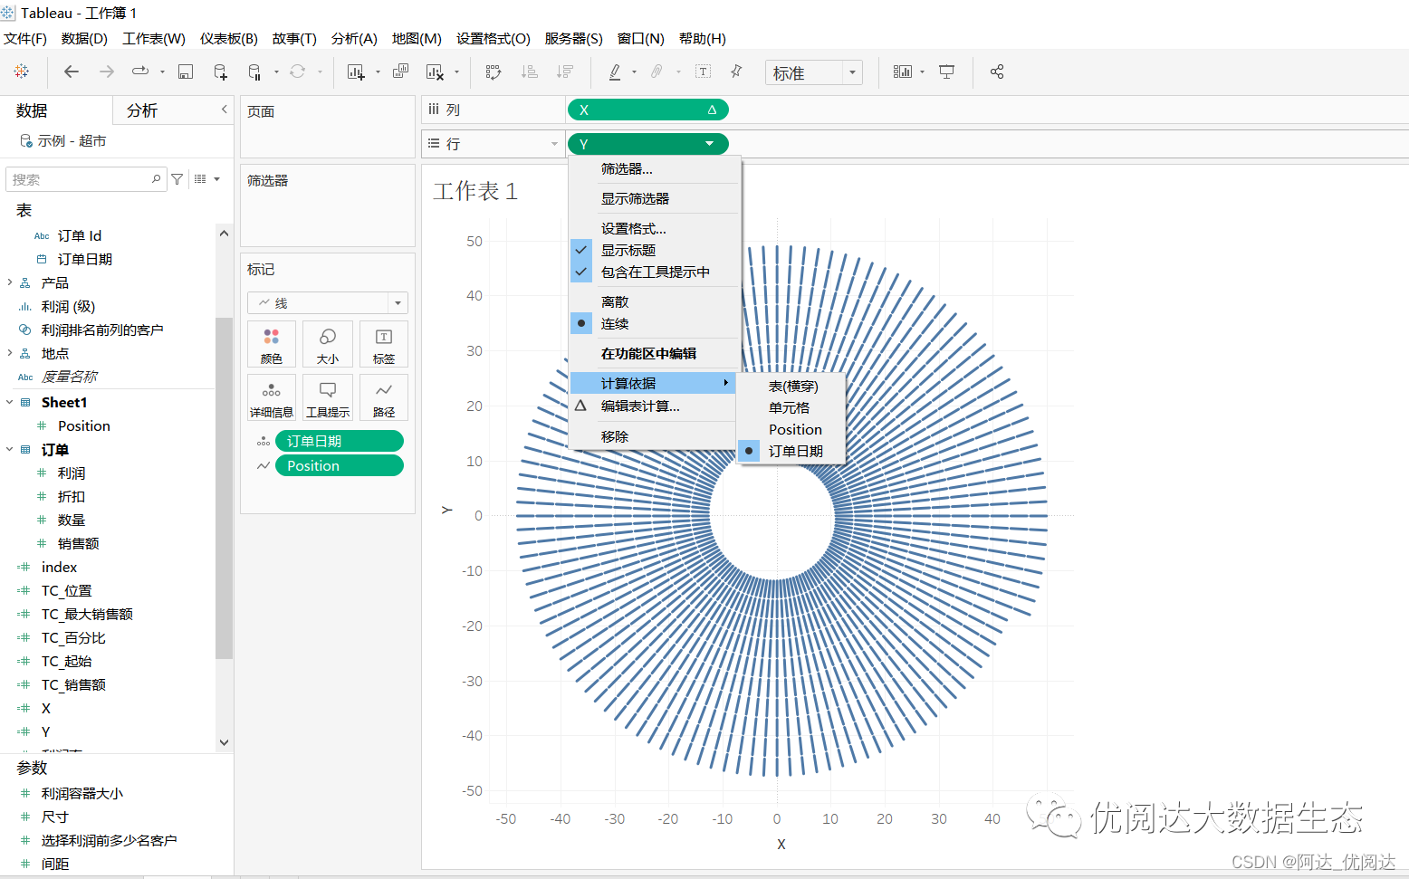This screenshot has height=879, width=1409.
Task: Click the share workbook icon
Action: pyautogui.click(x=997, y=72)
